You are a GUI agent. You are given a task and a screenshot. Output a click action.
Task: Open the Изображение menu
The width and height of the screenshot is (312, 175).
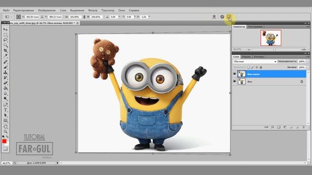click(47, 10)
